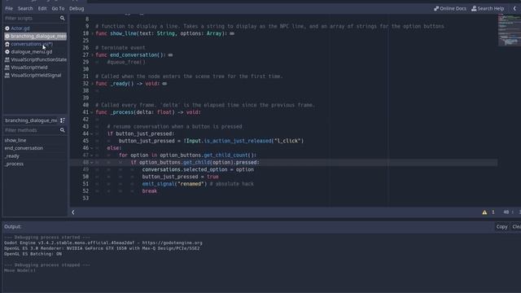Fold else block at line 46
Image resolution: width=521 pixels, height=293 pixels.
(x=92, y=148)
